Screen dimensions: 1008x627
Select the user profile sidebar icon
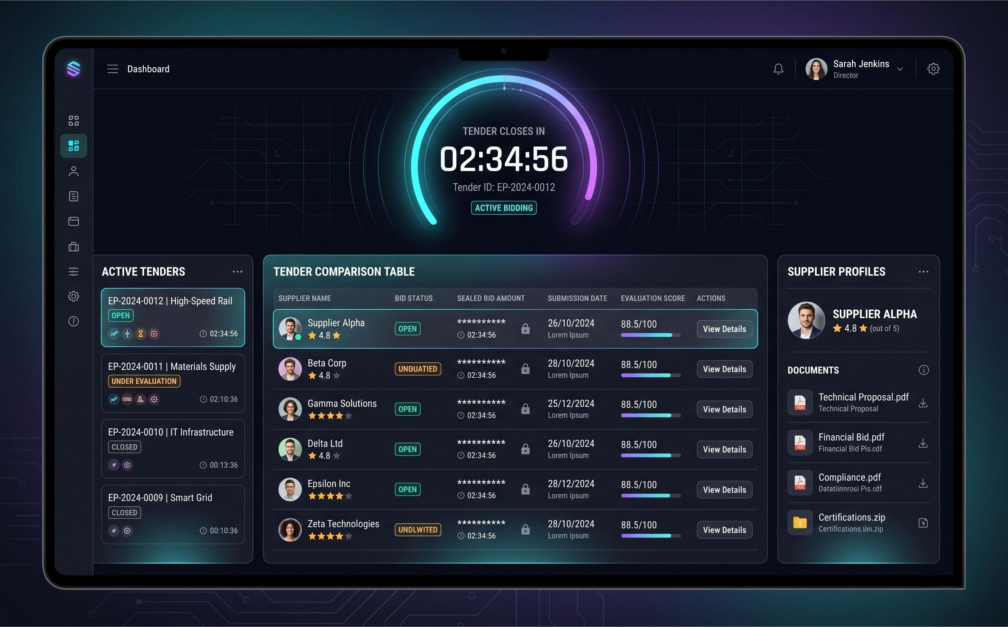click(x=73, y=171)
